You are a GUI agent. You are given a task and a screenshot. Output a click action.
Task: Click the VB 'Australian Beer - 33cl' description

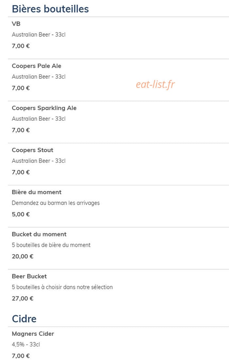[x=39, y=34]
